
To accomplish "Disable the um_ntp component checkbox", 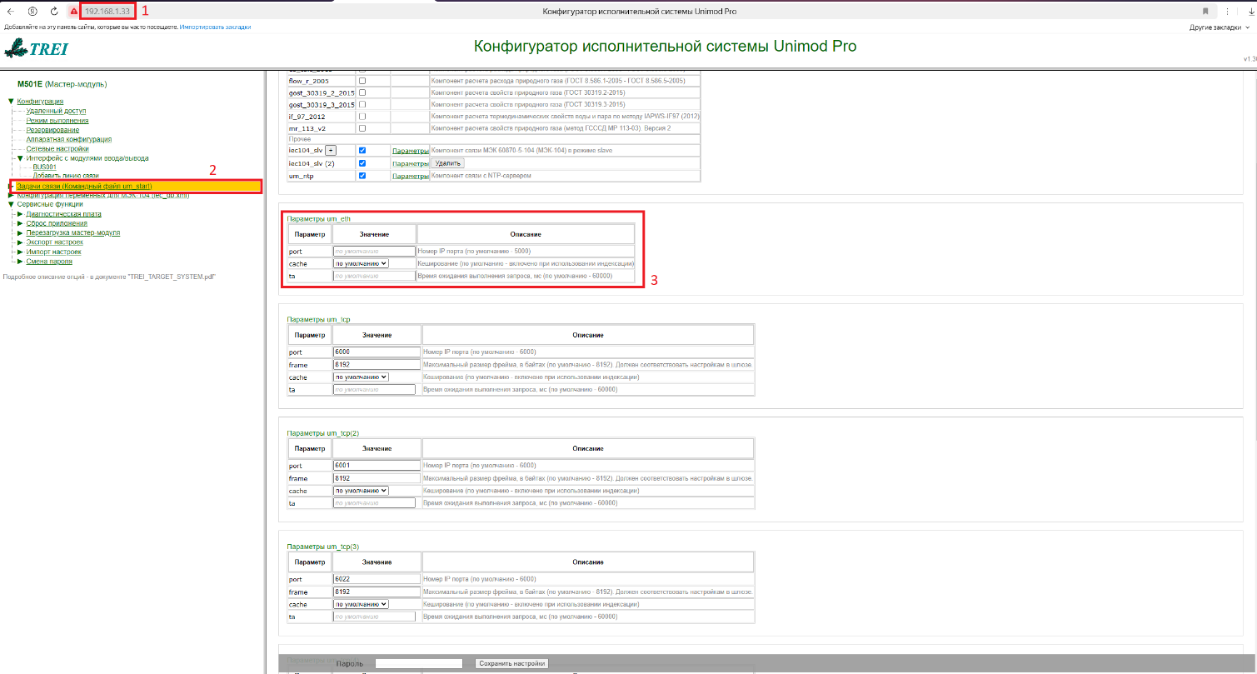I will [362, 176].
